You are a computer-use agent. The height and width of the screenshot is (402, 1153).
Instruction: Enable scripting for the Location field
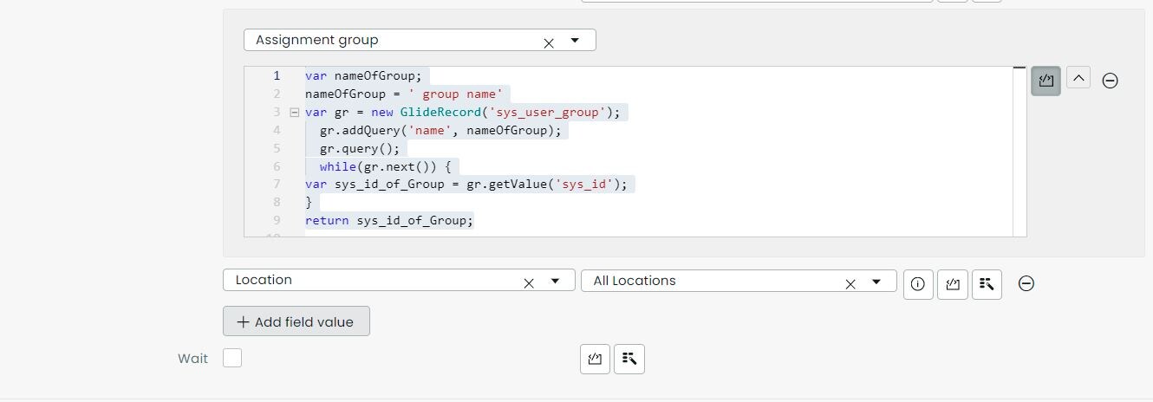(952, 284)
